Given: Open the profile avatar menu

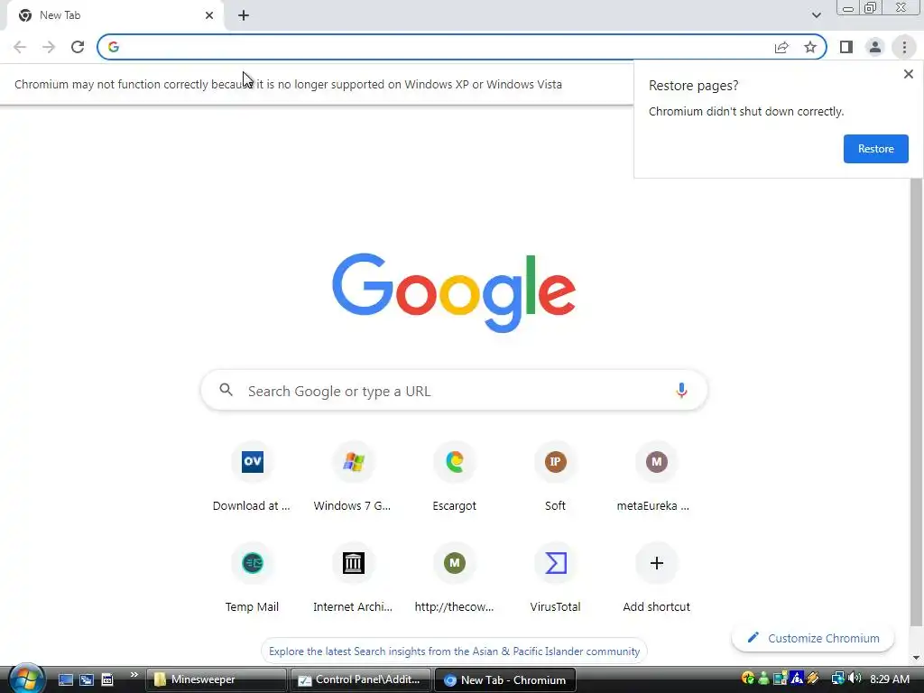Looking at the screenshot, I should pyautogui.click(x=875, y=47).
